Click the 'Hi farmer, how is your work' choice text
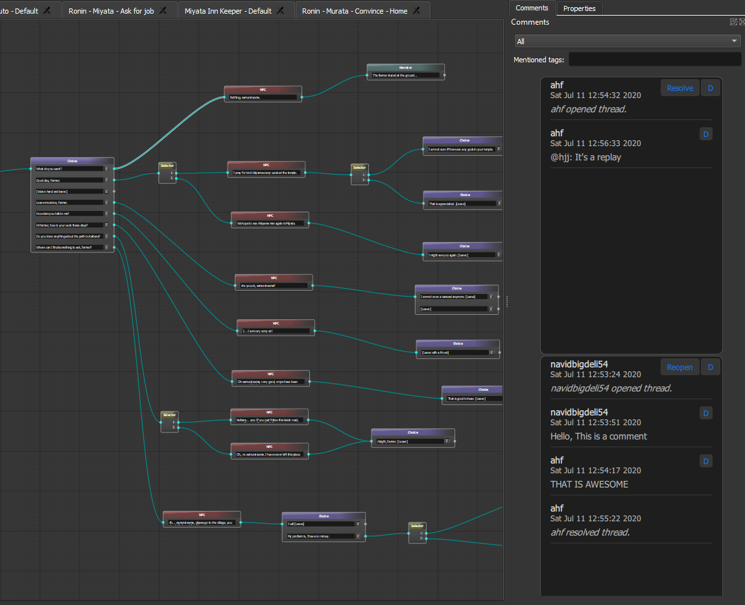This screenshot has height=605, width=745. pos(69,225)
